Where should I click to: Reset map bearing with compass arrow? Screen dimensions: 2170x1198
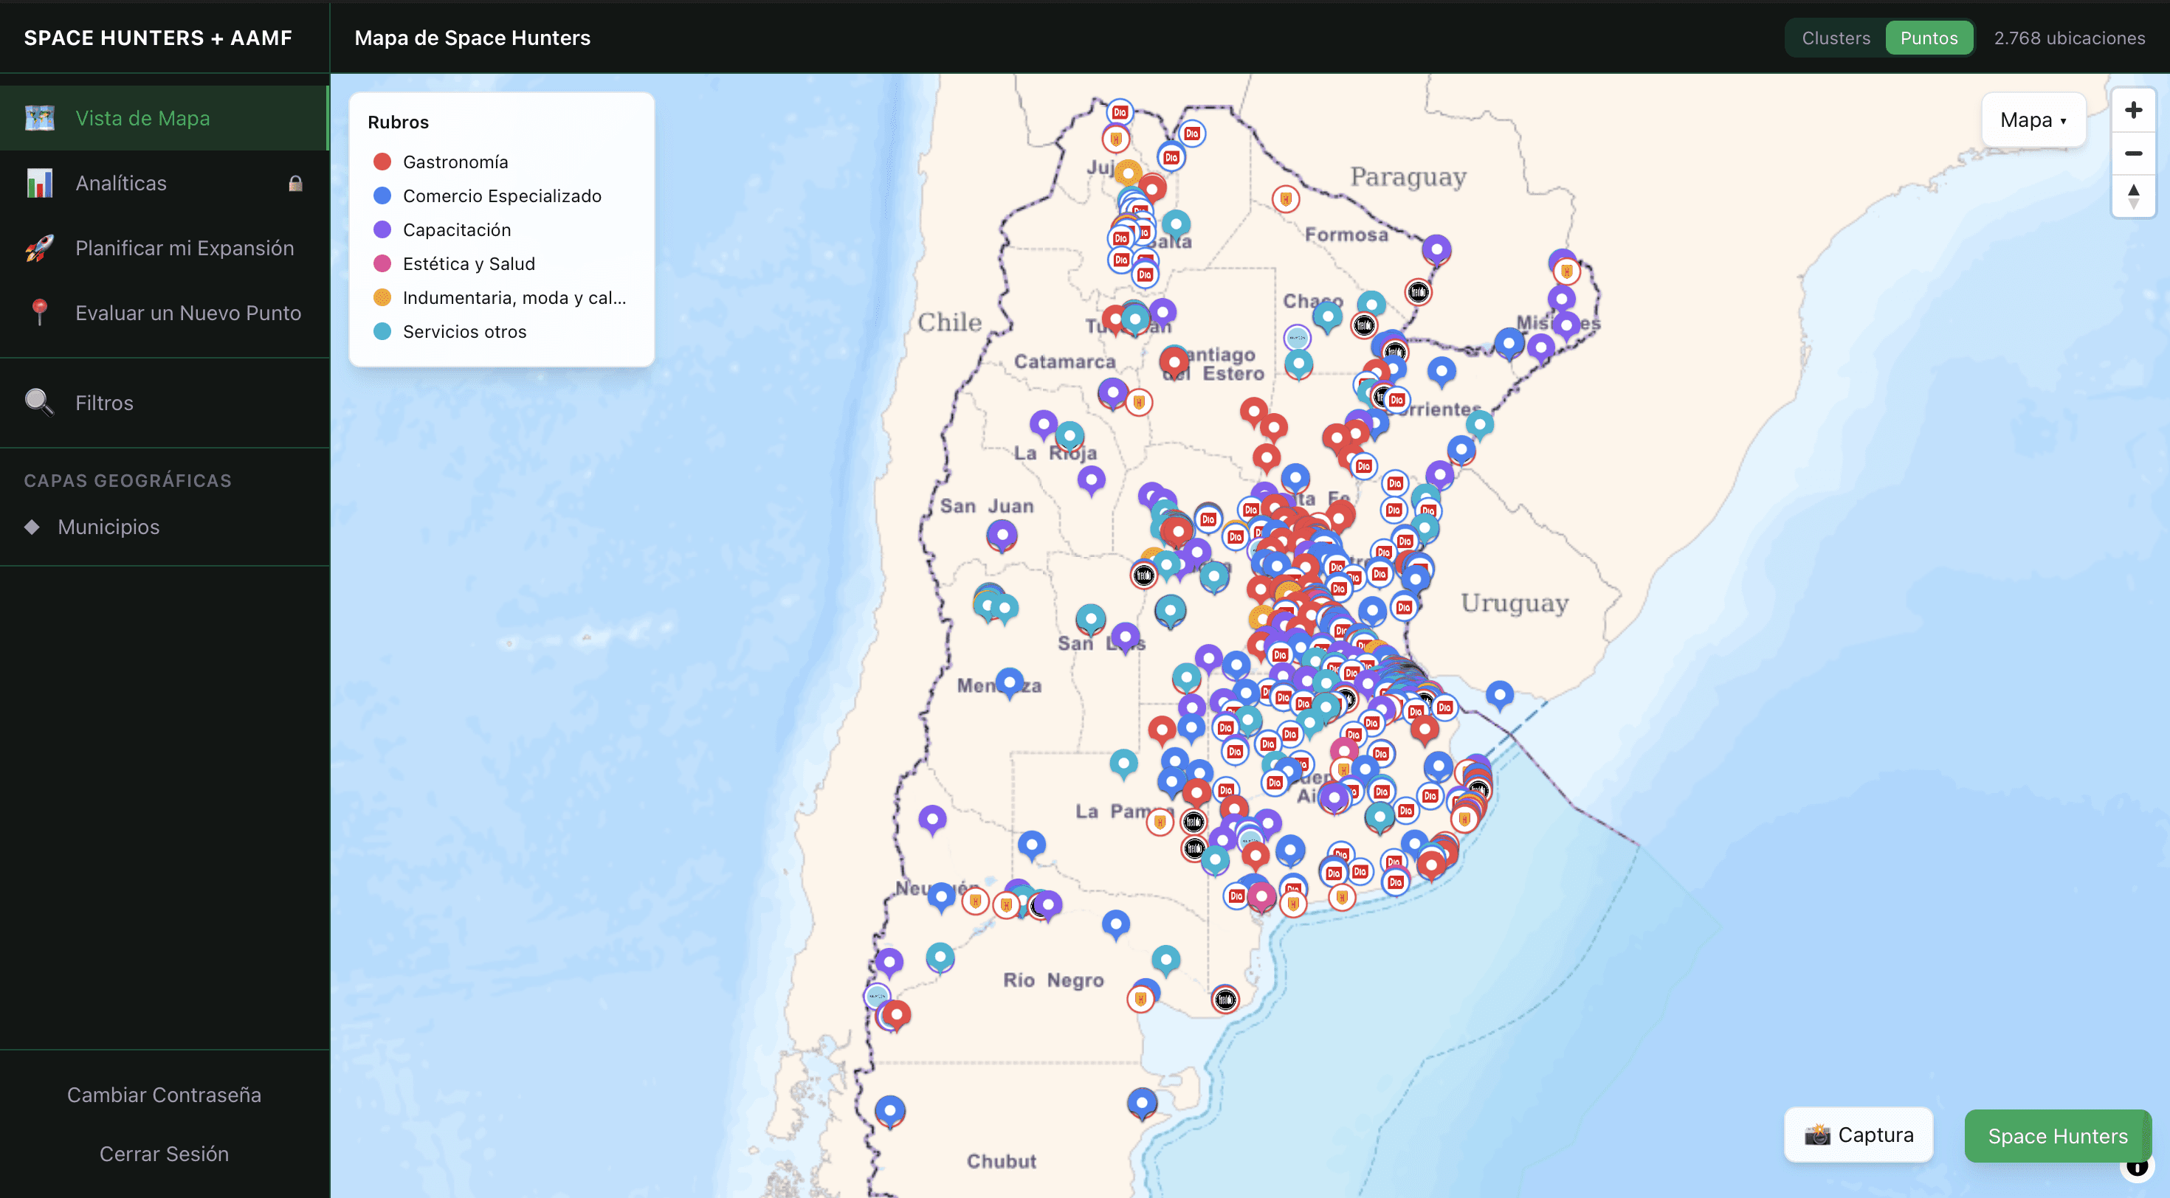tap(2133, 196)
